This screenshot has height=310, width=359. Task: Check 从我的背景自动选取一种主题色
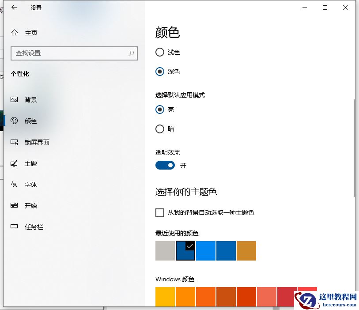(159, 213)
